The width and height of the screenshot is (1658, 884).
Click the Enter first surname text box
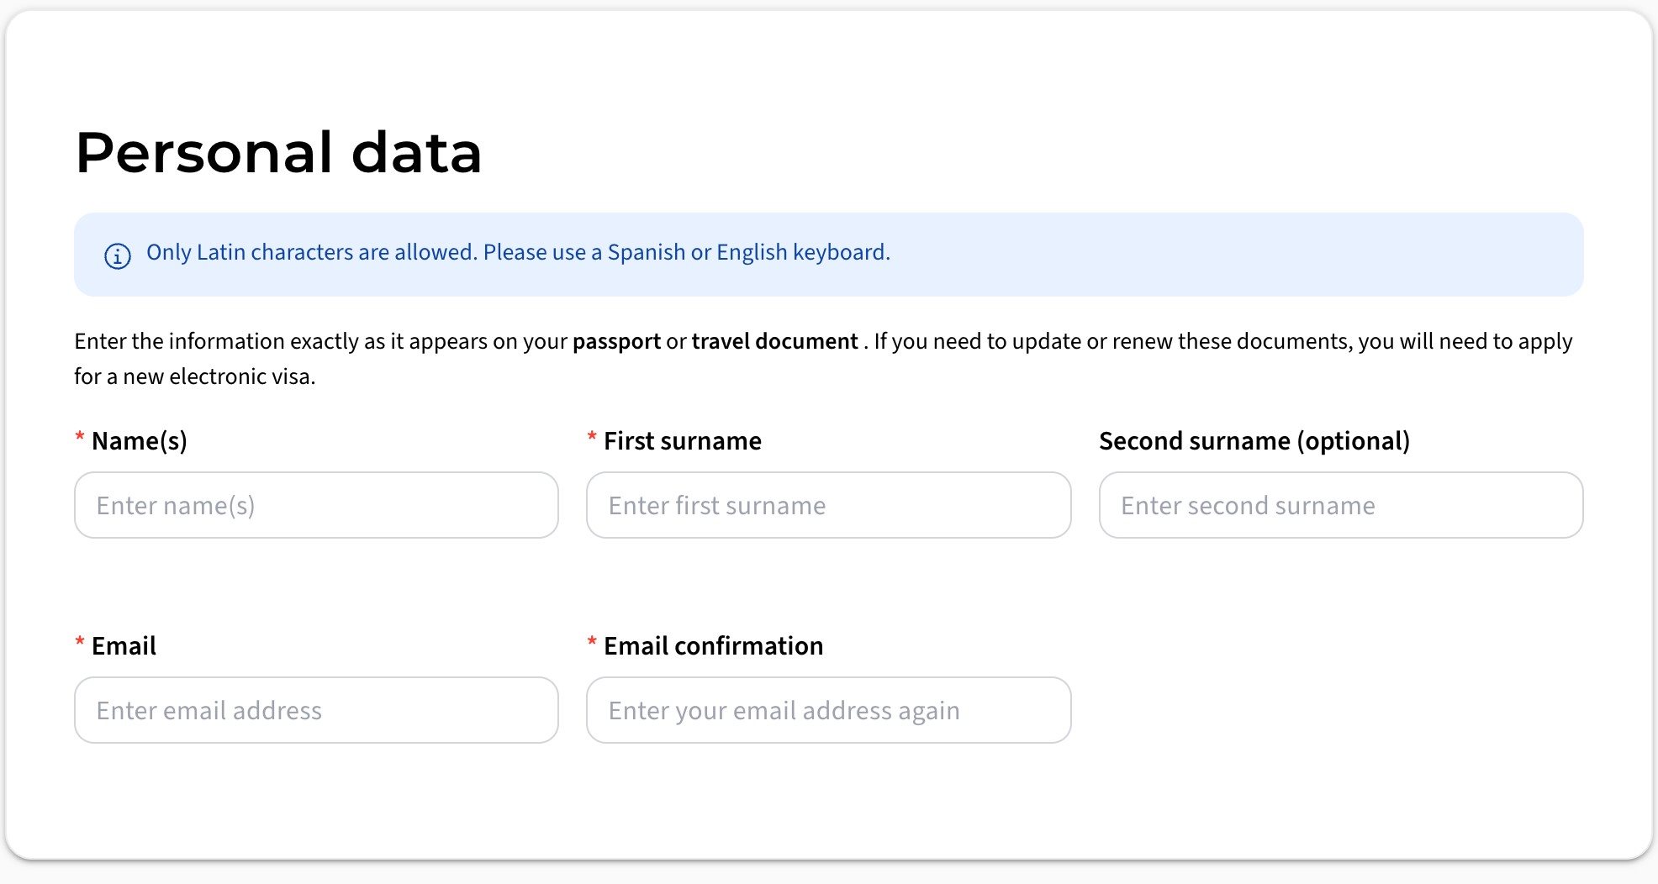[x=828, y=505]
